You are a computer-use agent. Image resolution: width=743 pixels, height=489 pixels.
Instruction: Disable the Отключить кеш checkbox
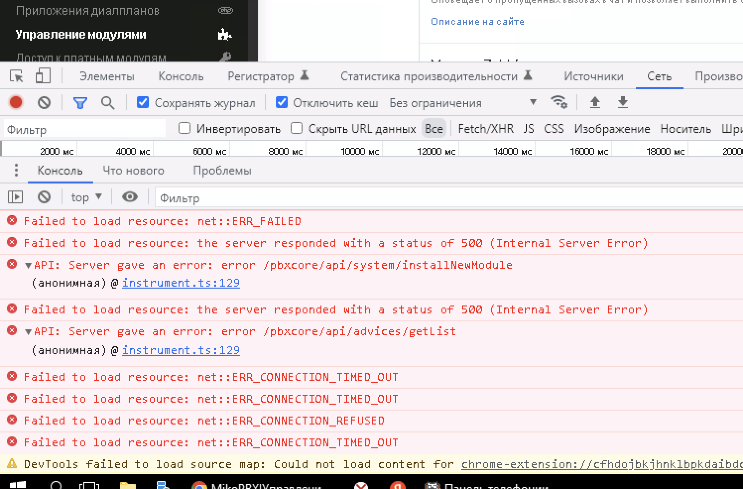[282, 102]
